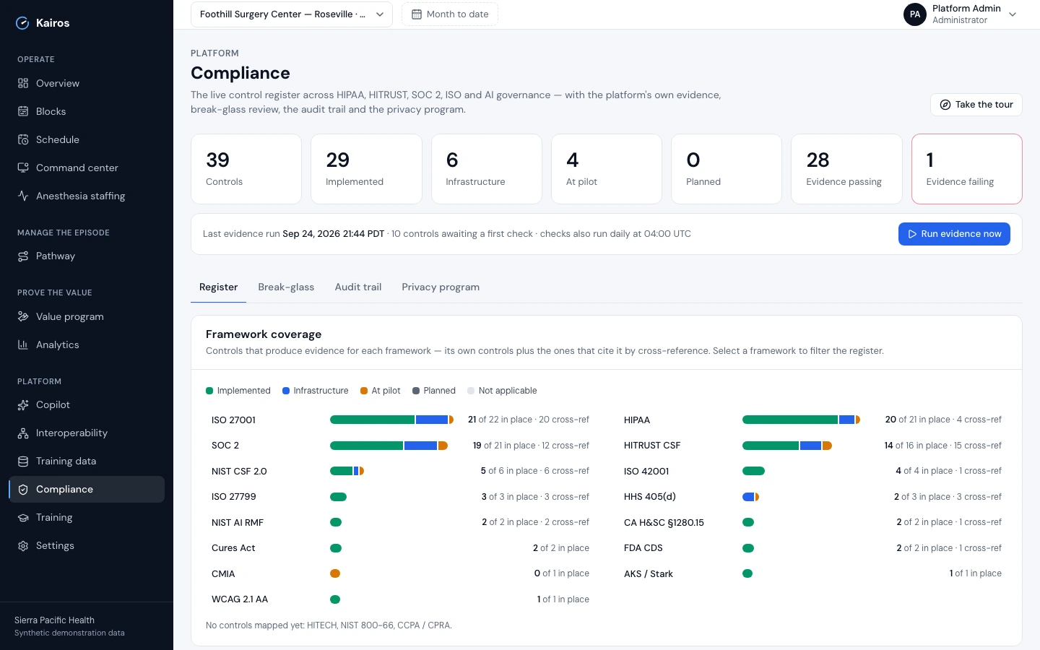1040x650 pixels.
Task: Open Training data in sidebar
Action: tap(87, 461)
